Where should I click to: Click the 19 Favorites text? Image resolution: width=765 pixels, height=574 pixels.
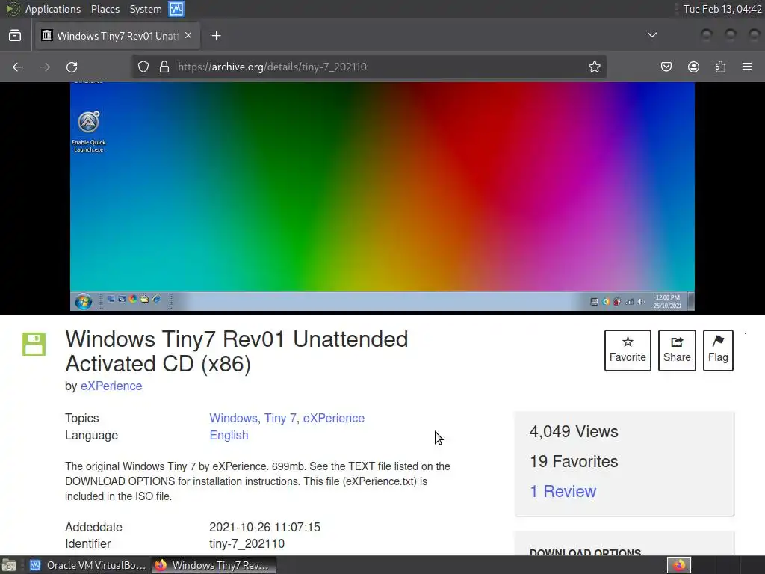tap(574, 462)
